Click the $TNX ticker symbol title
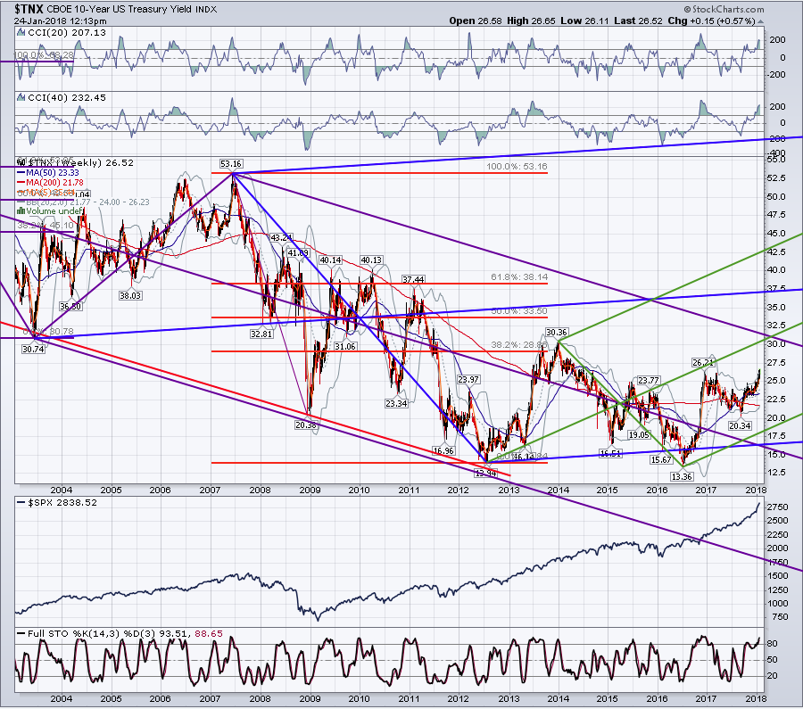This screenshot has width=803, height=709. (29, 9)
